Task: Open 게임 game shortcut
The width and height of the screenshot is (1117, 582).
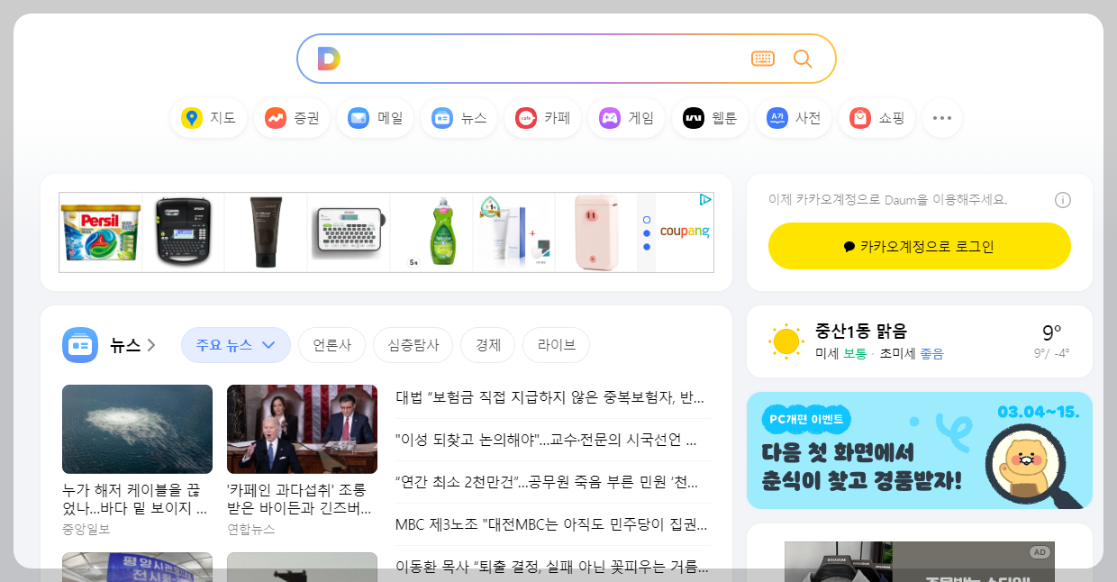Action: 626,118
